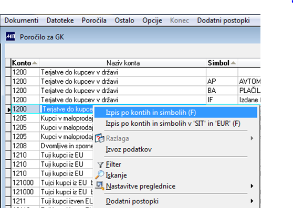The image size is (293, 208).
Task: Click the Razlaga help icon
Action: click(99, 138)
